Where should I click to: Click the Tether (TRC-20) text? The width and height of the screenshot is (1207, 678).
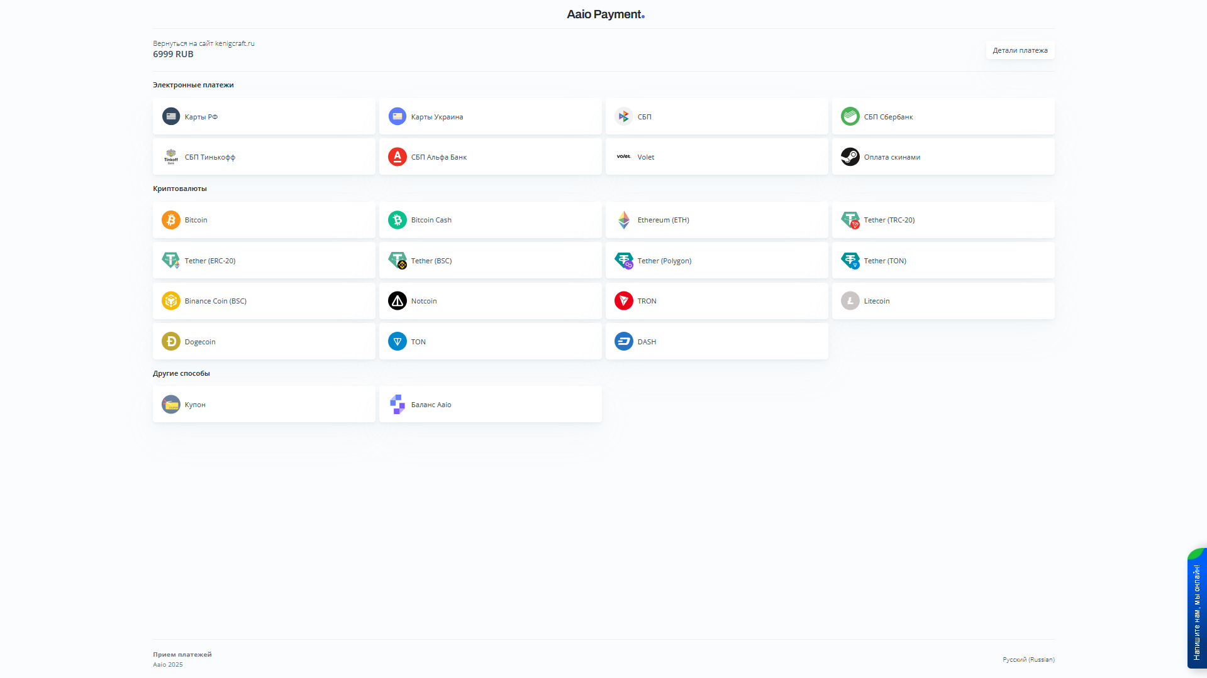point(889,220)
